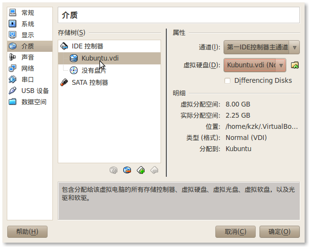Click the 数据空间 shared folder icon
The image size is (309, 247).
pos(13,102)
